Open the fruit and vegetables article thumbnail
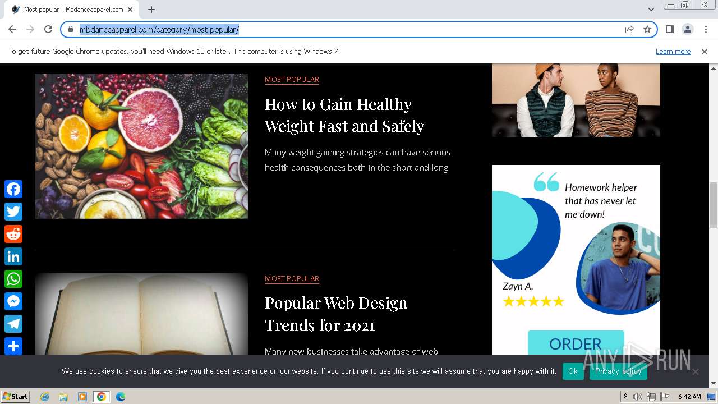Viewport: 718px width, 404px height. [141, 146]
